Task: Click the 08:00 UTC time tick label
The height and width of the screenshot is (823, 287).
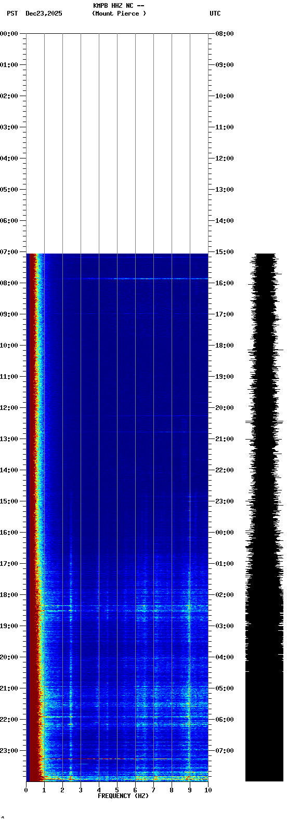Action: pyautogui.click(x=225, y=34)
